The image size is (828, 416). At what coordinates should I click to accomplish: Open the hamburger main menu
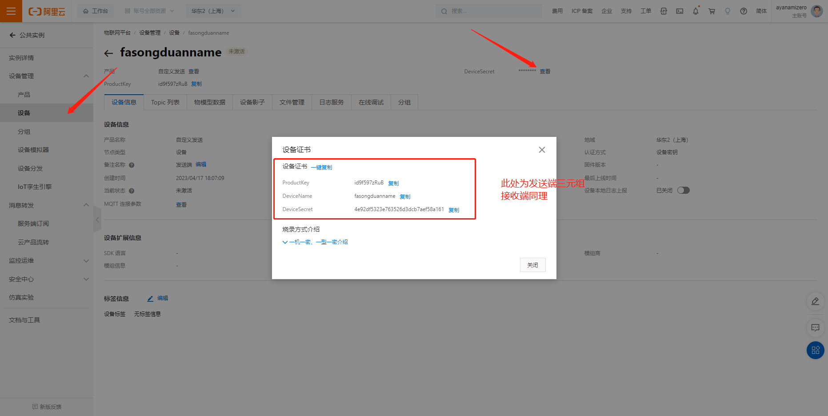(x=11, y=11)
